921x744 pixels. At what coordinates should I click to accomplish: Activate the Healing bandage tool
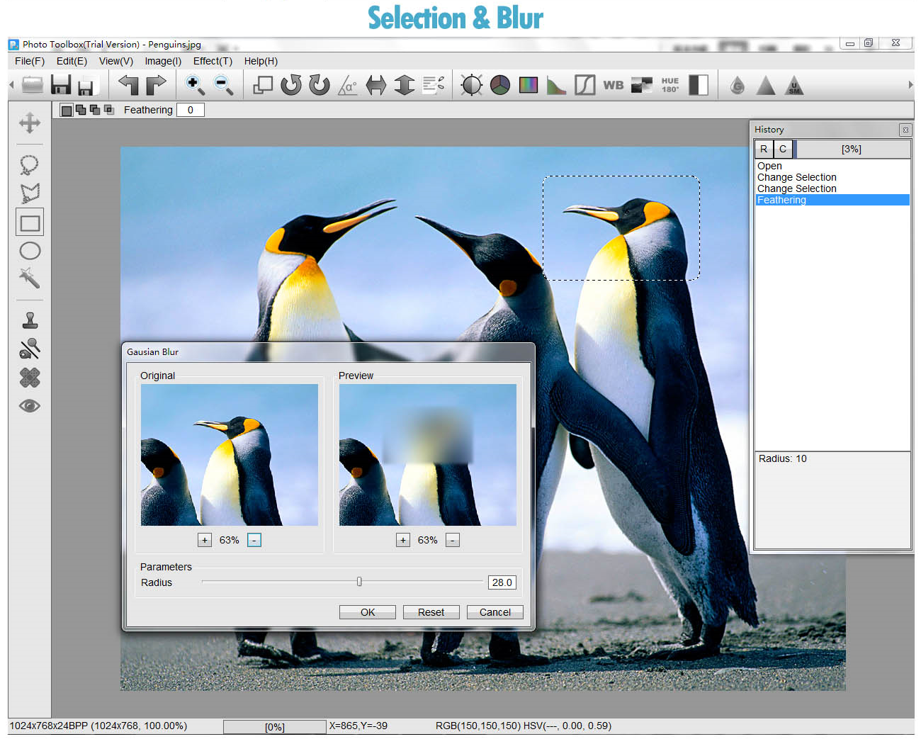(x=30, y=377)
